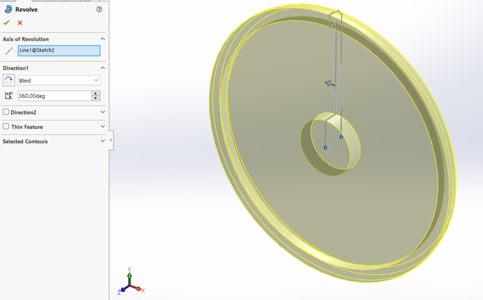Click the reverse direction button in Direction1
483x300 pixels.
click(9, 80)
